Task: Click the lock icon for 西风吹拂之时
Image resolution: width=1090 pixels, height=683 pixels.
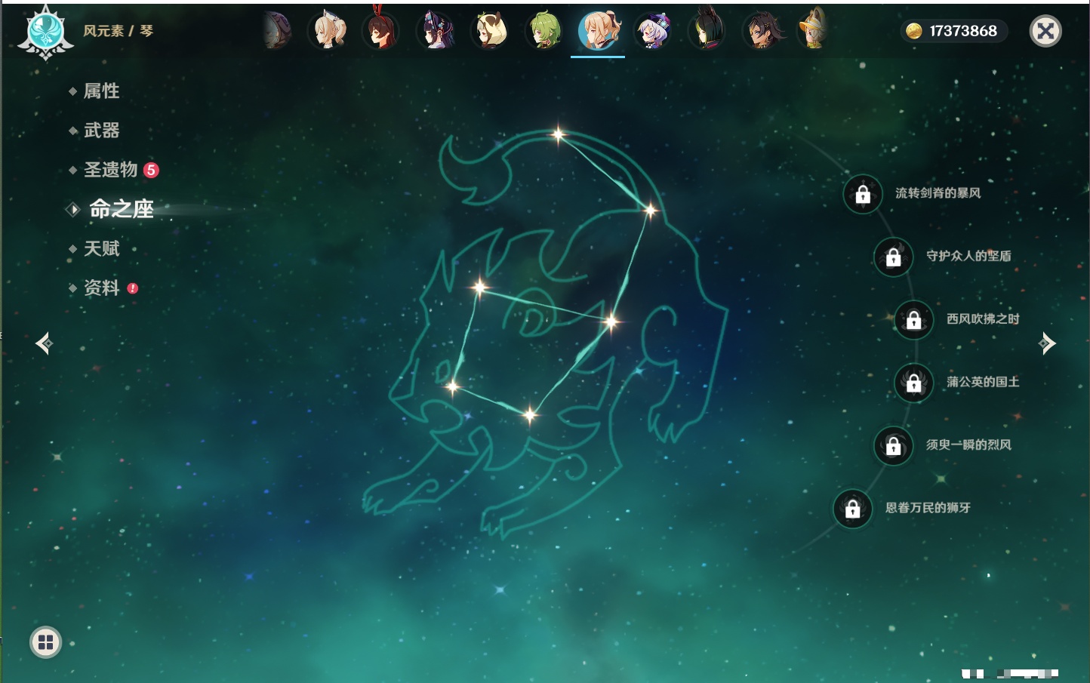Action: coord(914,320)
